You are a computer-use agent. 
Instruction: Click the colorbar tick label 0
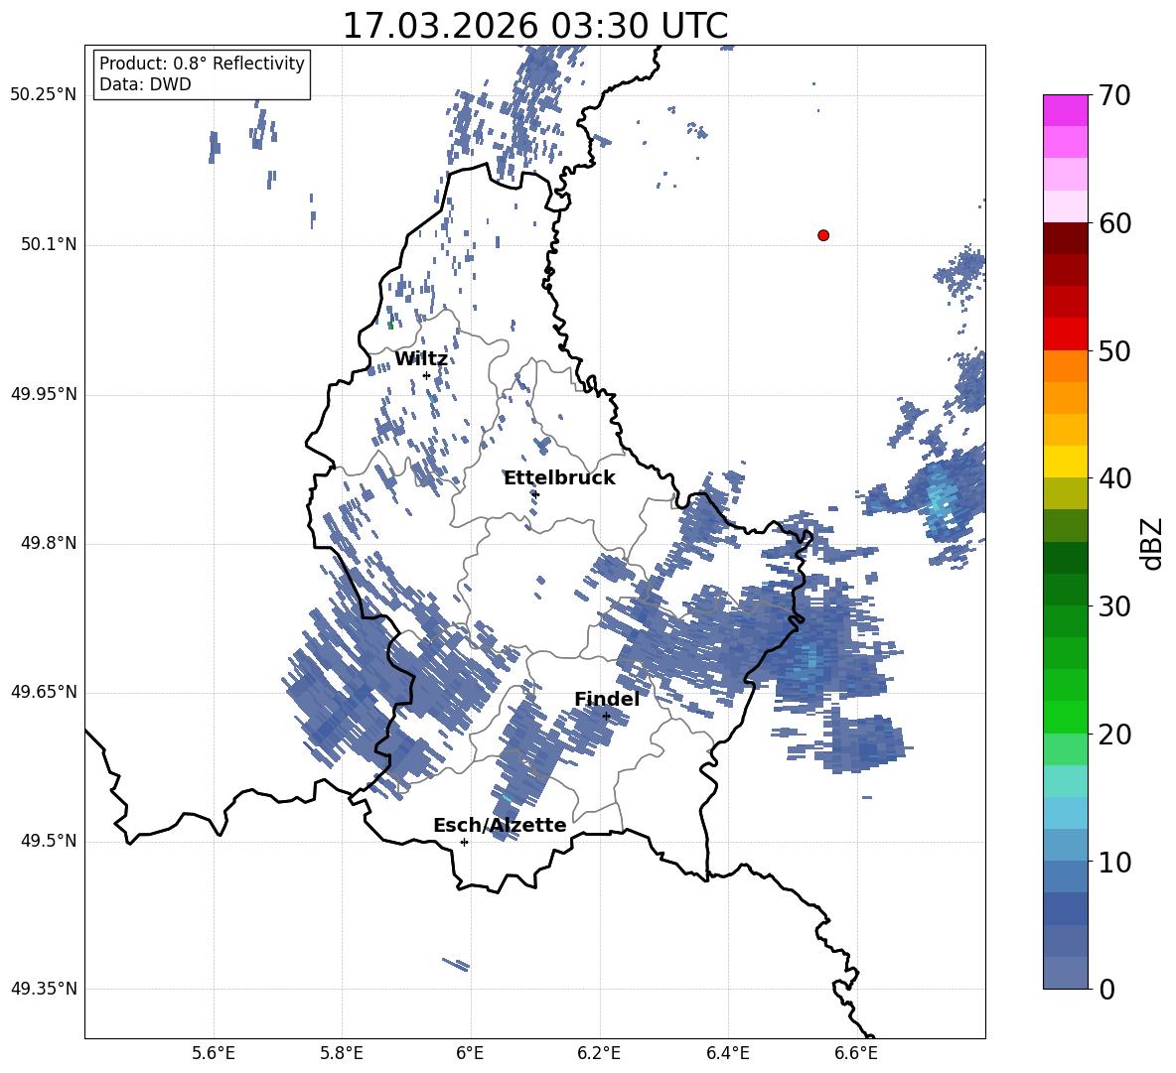pos(1106,990)
